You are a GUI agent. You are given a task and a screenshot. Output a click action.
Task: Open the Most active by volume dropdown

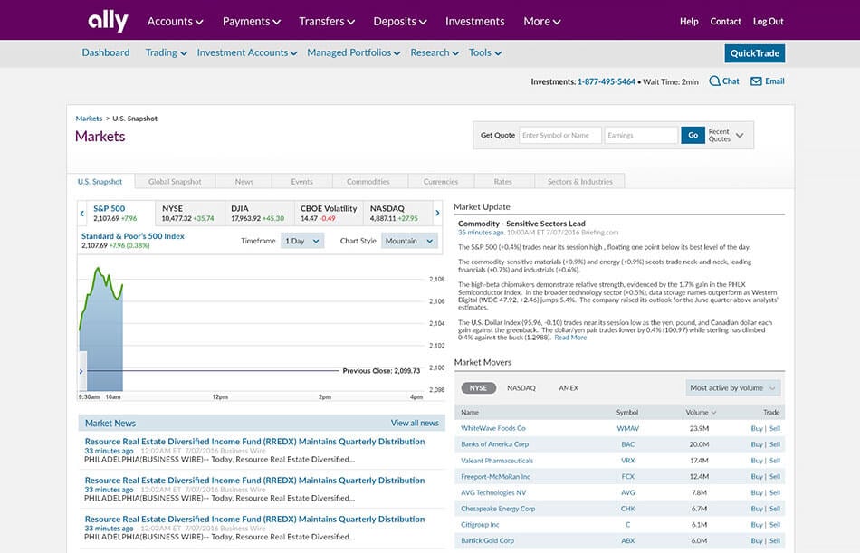pos(732,388)
